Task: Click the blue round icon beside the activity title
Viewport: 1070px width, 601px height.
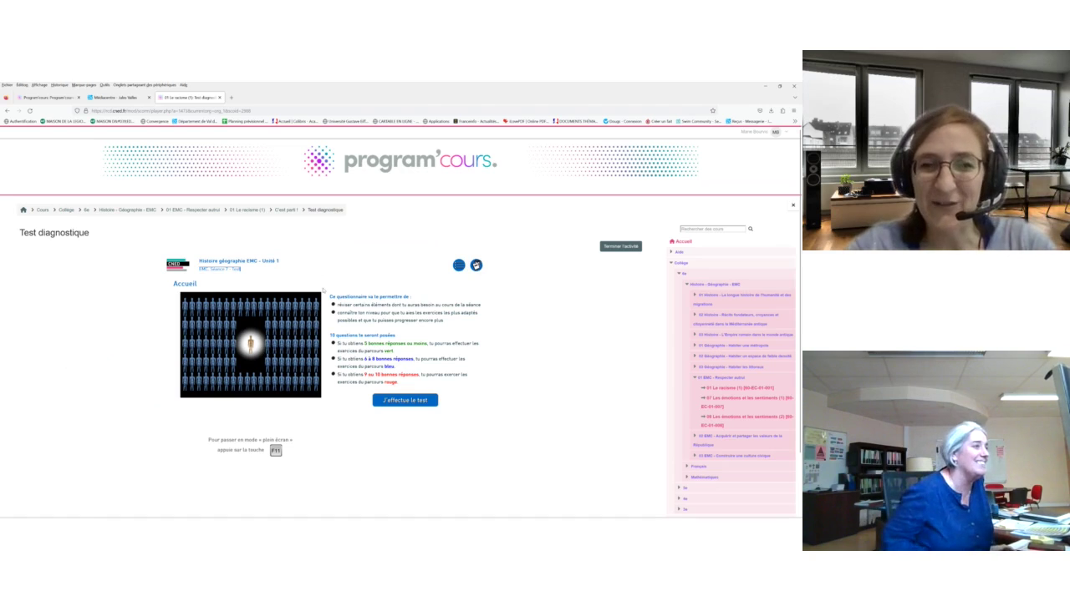Action: click(458, 265)
